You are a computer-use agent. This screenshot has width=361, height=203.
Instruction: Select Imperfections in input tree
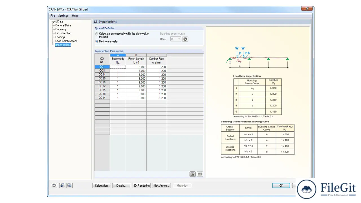point(63,45)
